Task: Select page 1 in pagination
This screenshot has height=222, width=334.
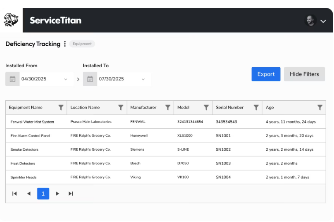Action: (x=43, y=193)
